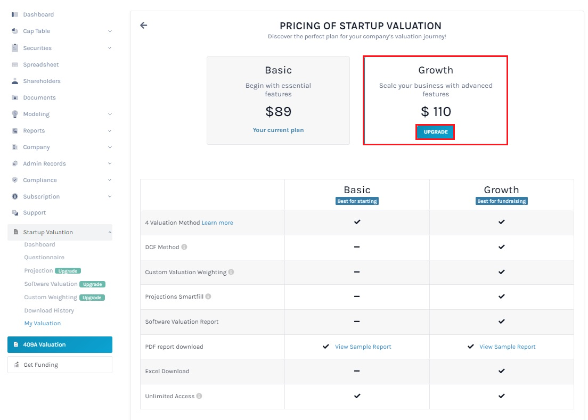This screenshot has width=588, height=420.
Task: Go back using the left arrow
Action: coord(144,25)
